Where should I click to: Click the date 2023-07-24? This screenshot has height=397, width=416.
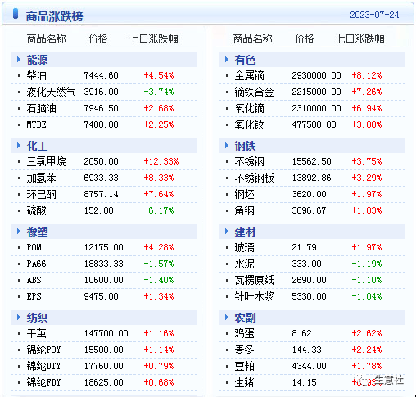(x=374, y=15)
